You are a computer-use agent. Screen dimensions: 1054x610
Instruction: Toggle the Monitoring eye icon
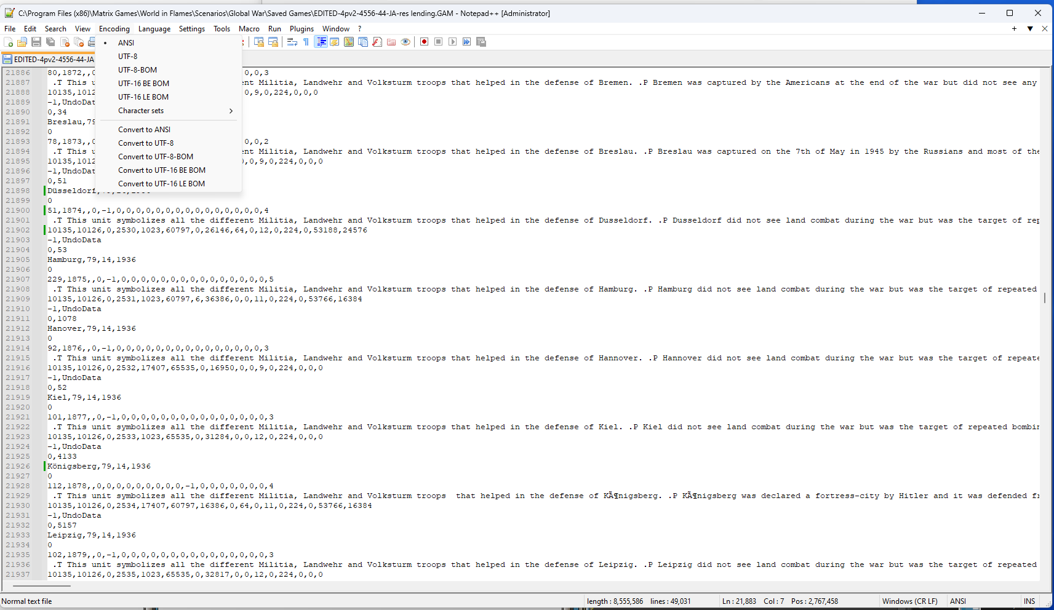(x=405, y=42)
